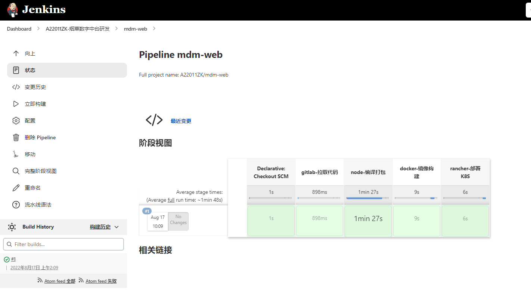The image size is (531, 301).
Task: Open the 构建历史 trend link
Action: coord(100,227)
